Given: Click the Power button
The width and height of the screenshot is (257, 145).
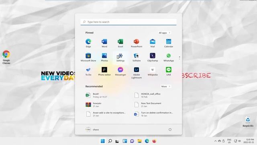Looking at the screenshot, I should pyautogui.click(x=170, y=129).
